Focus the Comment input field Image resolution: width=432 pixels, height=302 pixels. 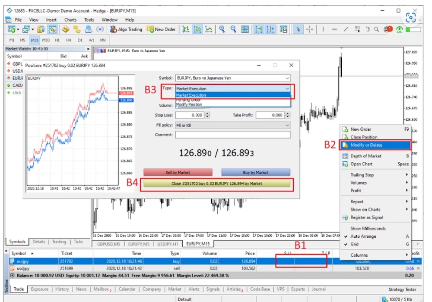coord(233,135)
